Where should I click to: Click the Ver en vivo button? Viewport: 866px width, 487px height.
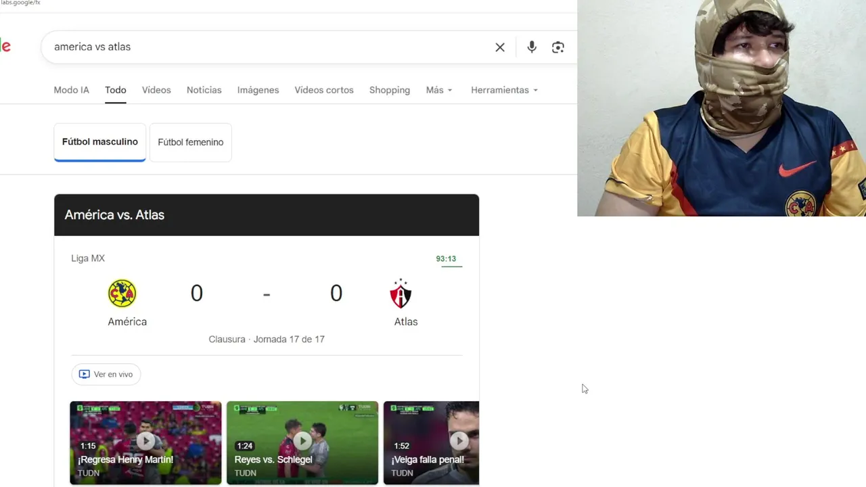coord(106,374)
